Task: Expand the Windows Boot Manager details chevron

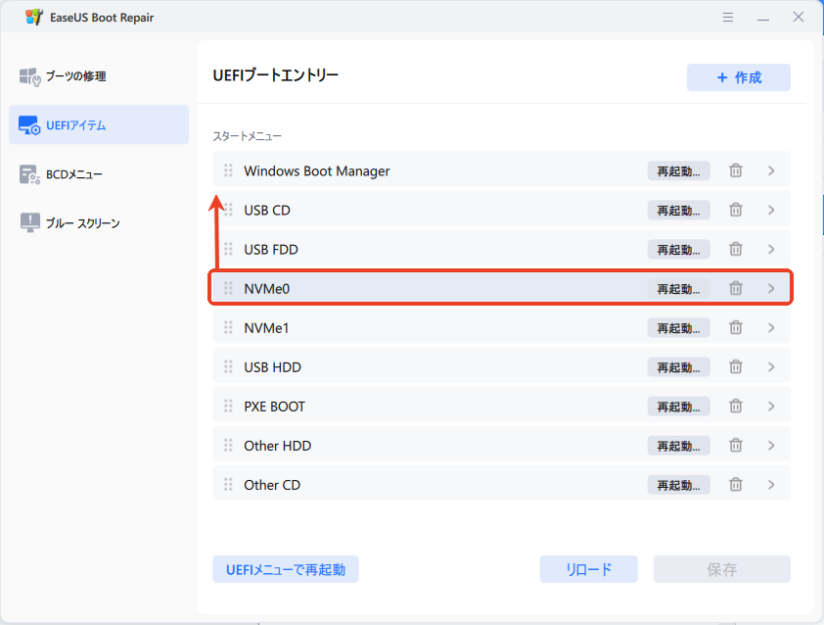Action: click(771, 170)
